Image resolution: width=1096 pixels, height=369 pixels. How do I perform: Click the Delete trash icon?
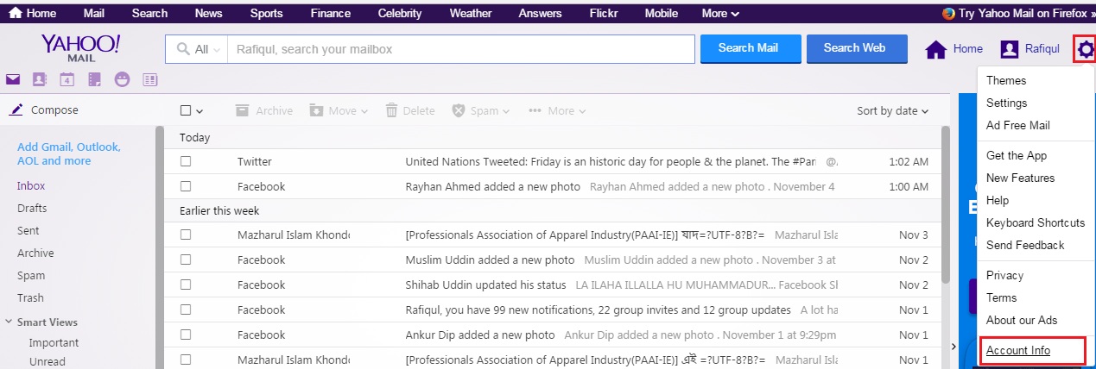point(391,110)
